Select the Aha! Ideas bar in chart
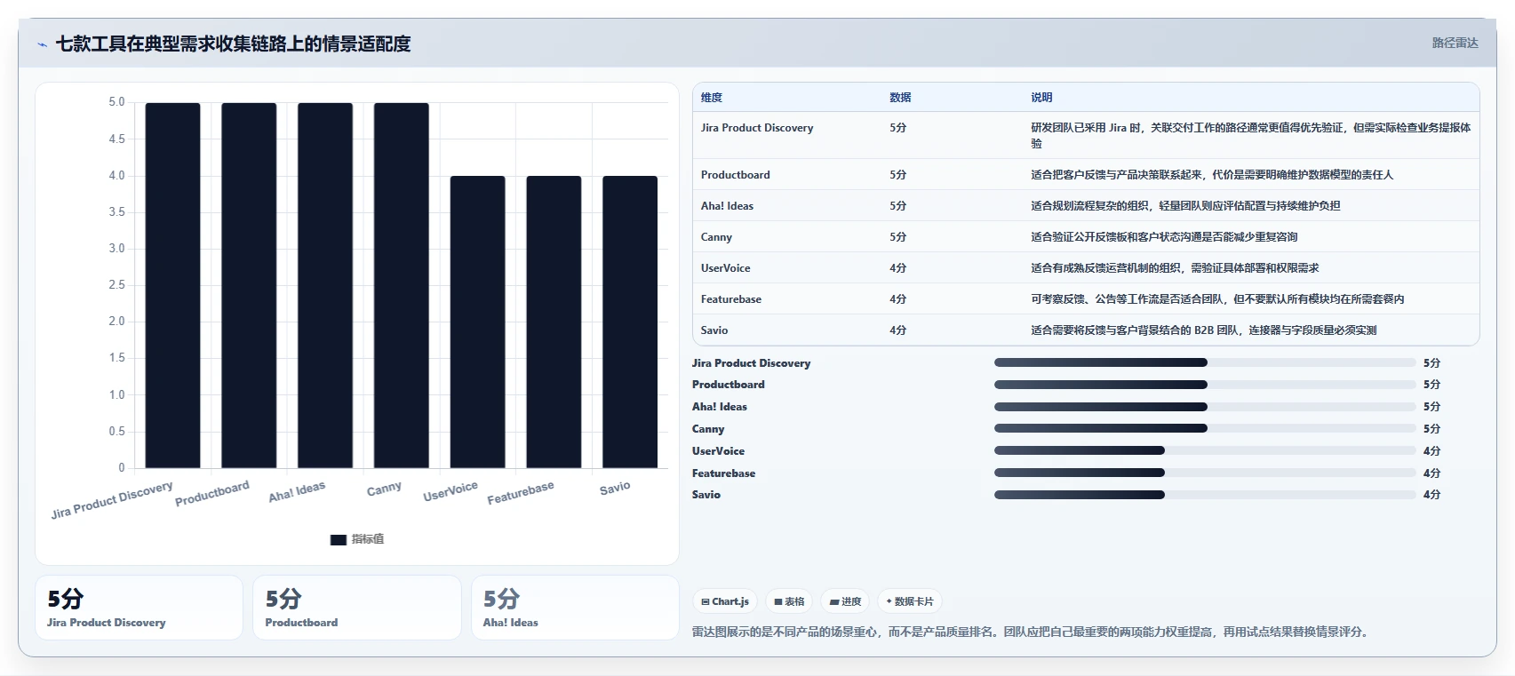 pos(325,285)
